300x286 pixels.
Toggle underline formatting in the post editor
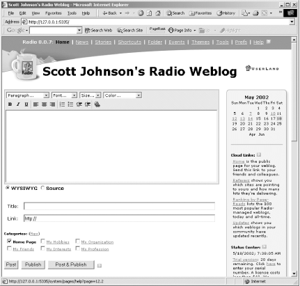pos(26,104)
